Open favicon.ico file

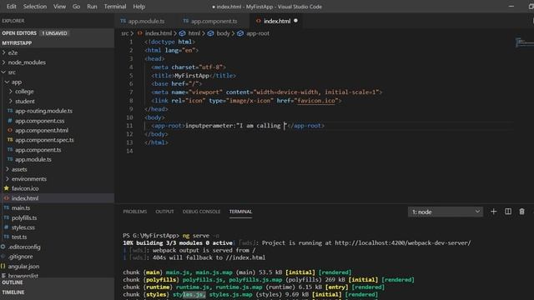25,188
